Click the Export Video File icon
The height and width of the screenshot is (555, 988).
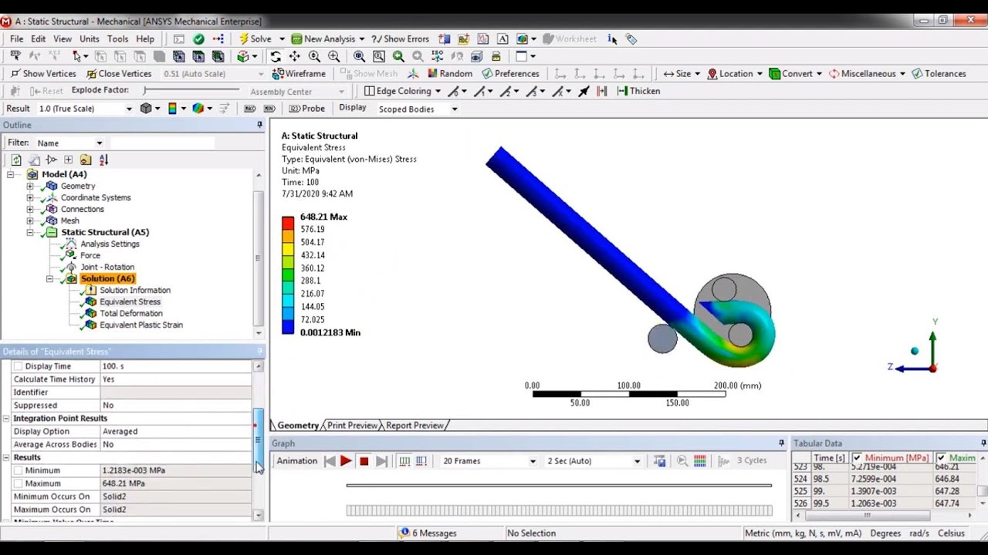tap(659, 461)
